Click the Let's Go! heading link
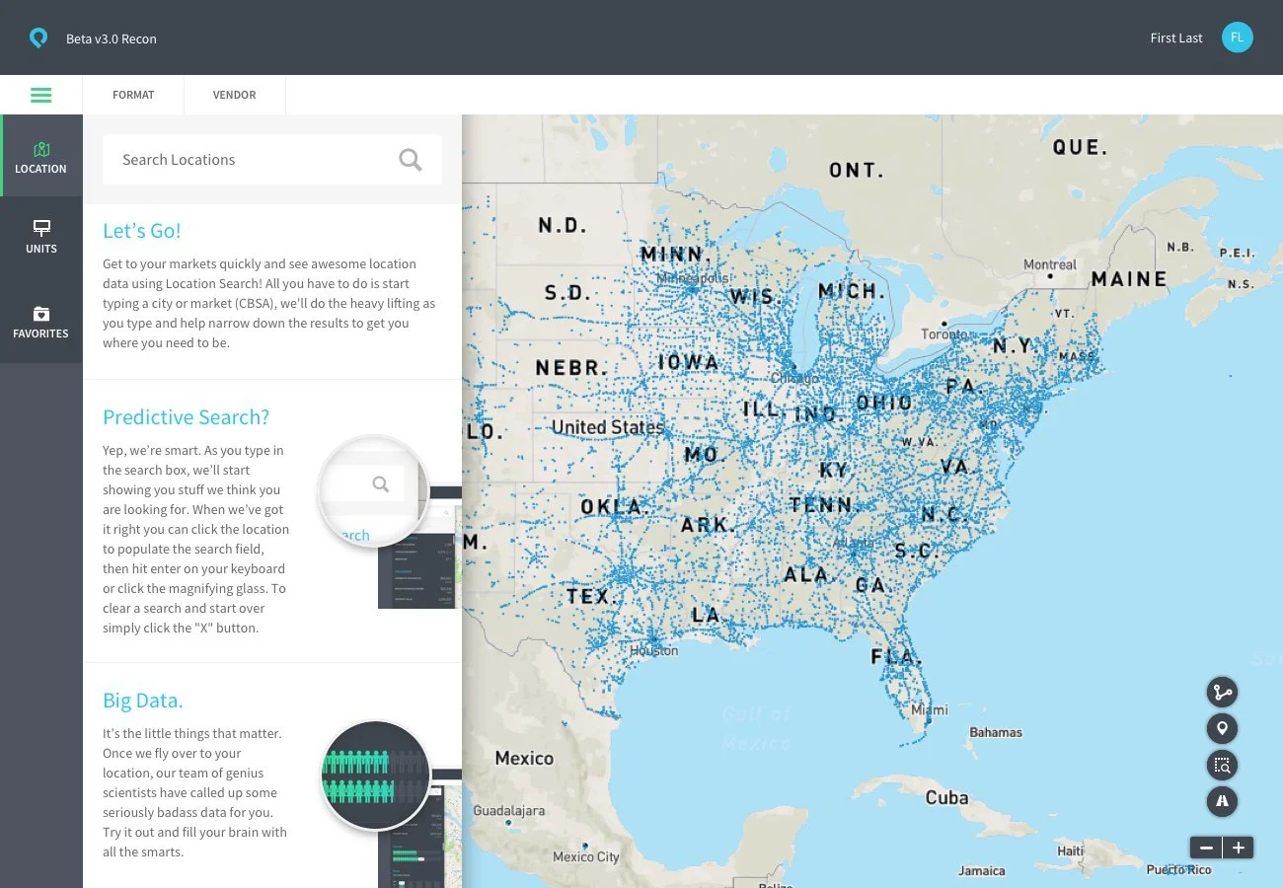The image size is (1283, 888). [141, 230]
